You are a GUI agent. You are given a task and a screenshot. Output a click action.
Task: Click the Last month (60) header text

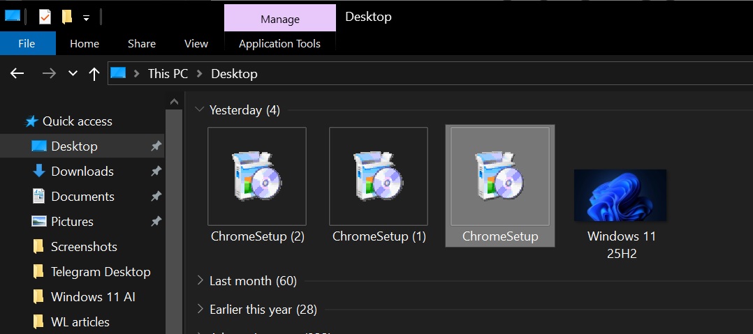coord(253,281)
